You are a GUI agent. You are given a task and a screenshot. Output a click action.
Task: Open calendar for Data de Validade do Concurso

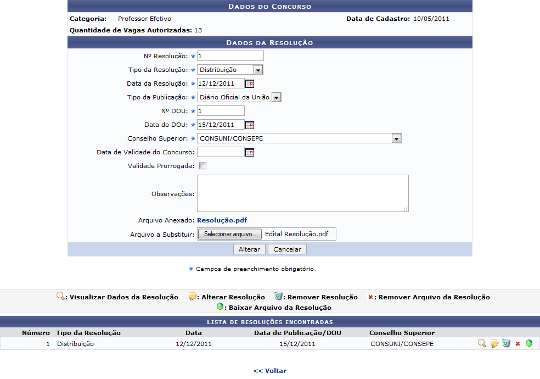pyautogui.click(x=250, y=152)
